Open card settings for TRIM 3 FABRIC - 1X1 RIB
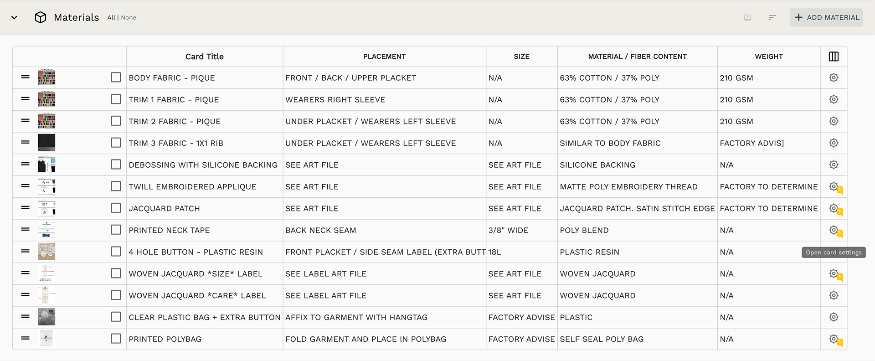 pos(834,143)
